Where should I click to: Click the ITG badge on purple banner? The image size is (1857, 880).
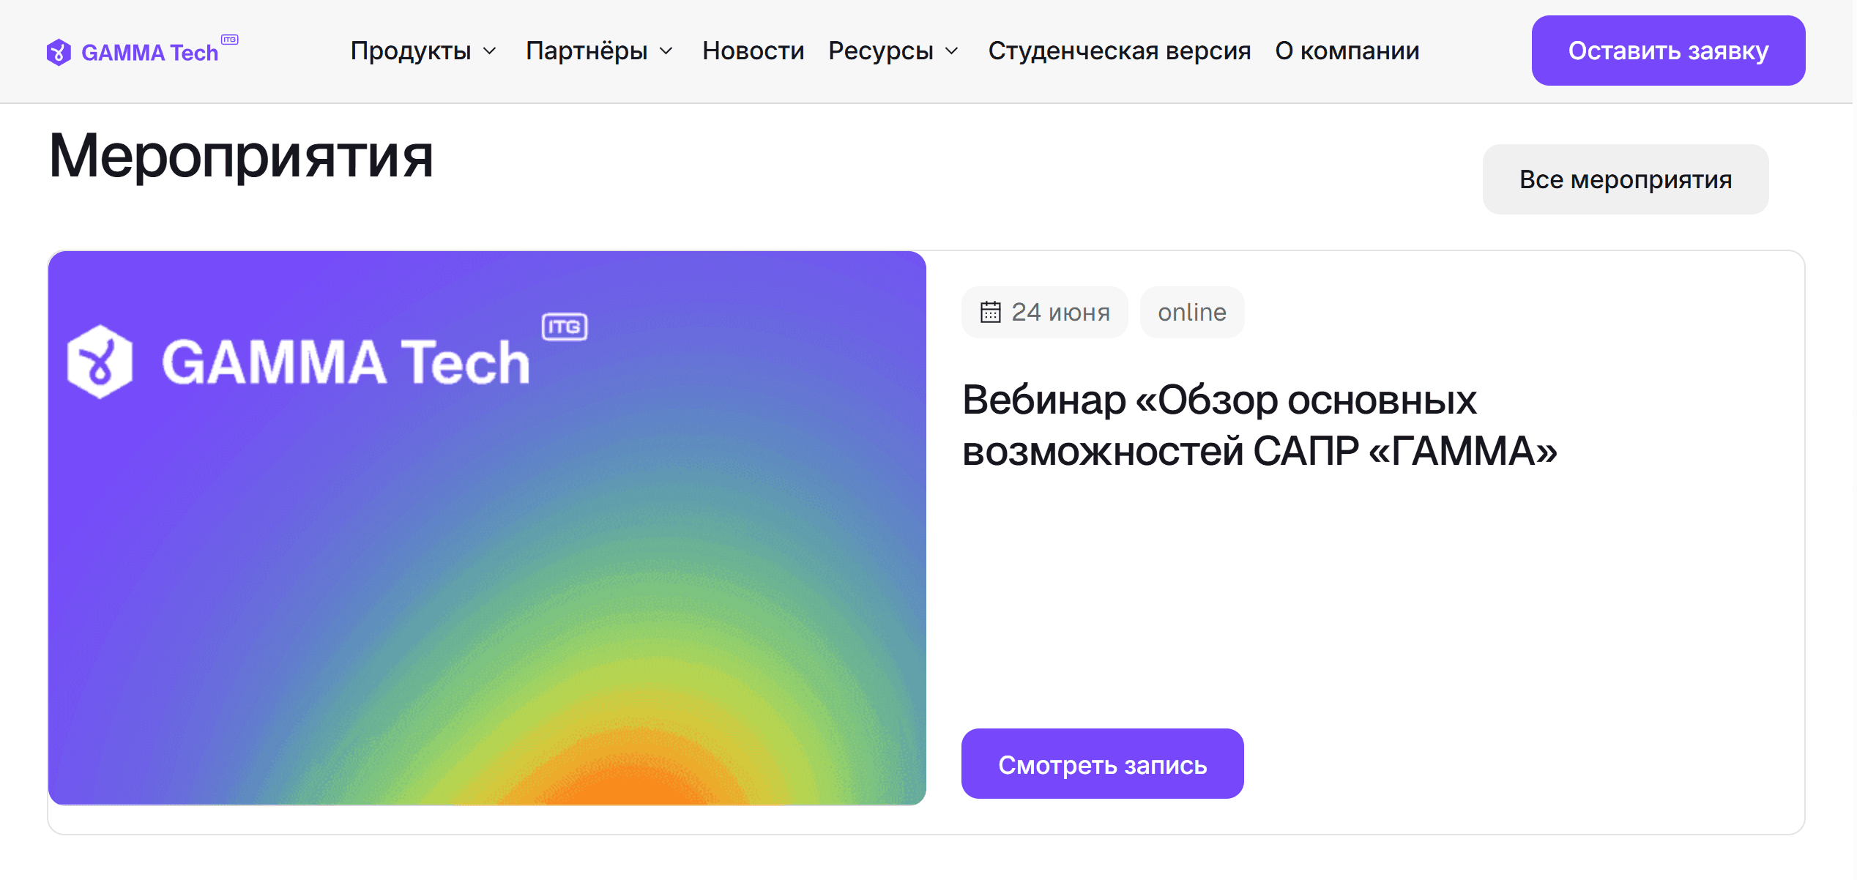click(x=565, y=327)
